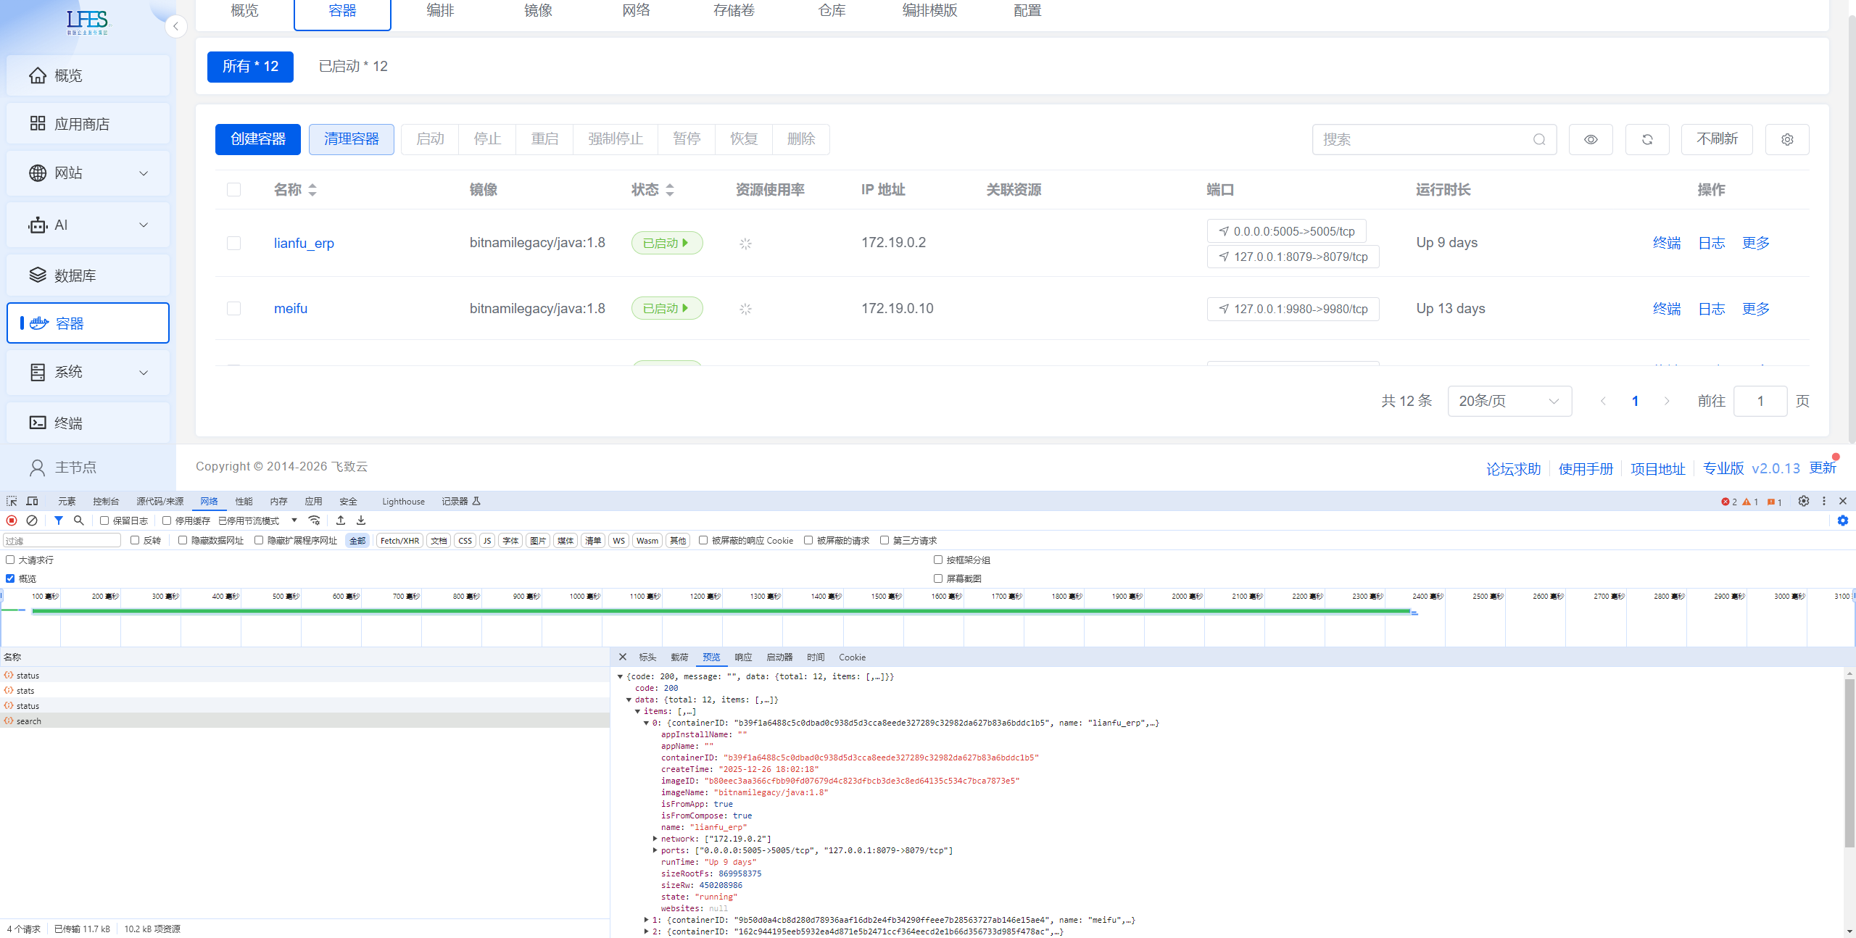Enable the 停用缓存 checkbox

[167, 520]
